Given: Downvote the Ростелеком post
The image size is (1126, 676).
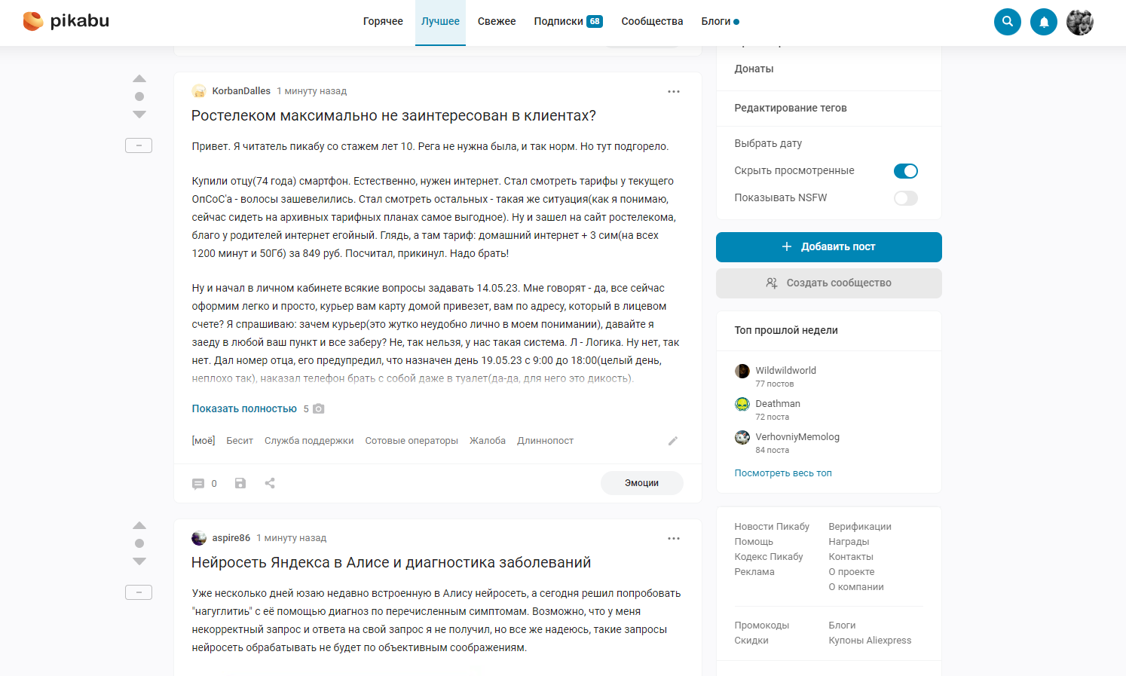Looking at the screenshot, I should [x=139, y=115].
